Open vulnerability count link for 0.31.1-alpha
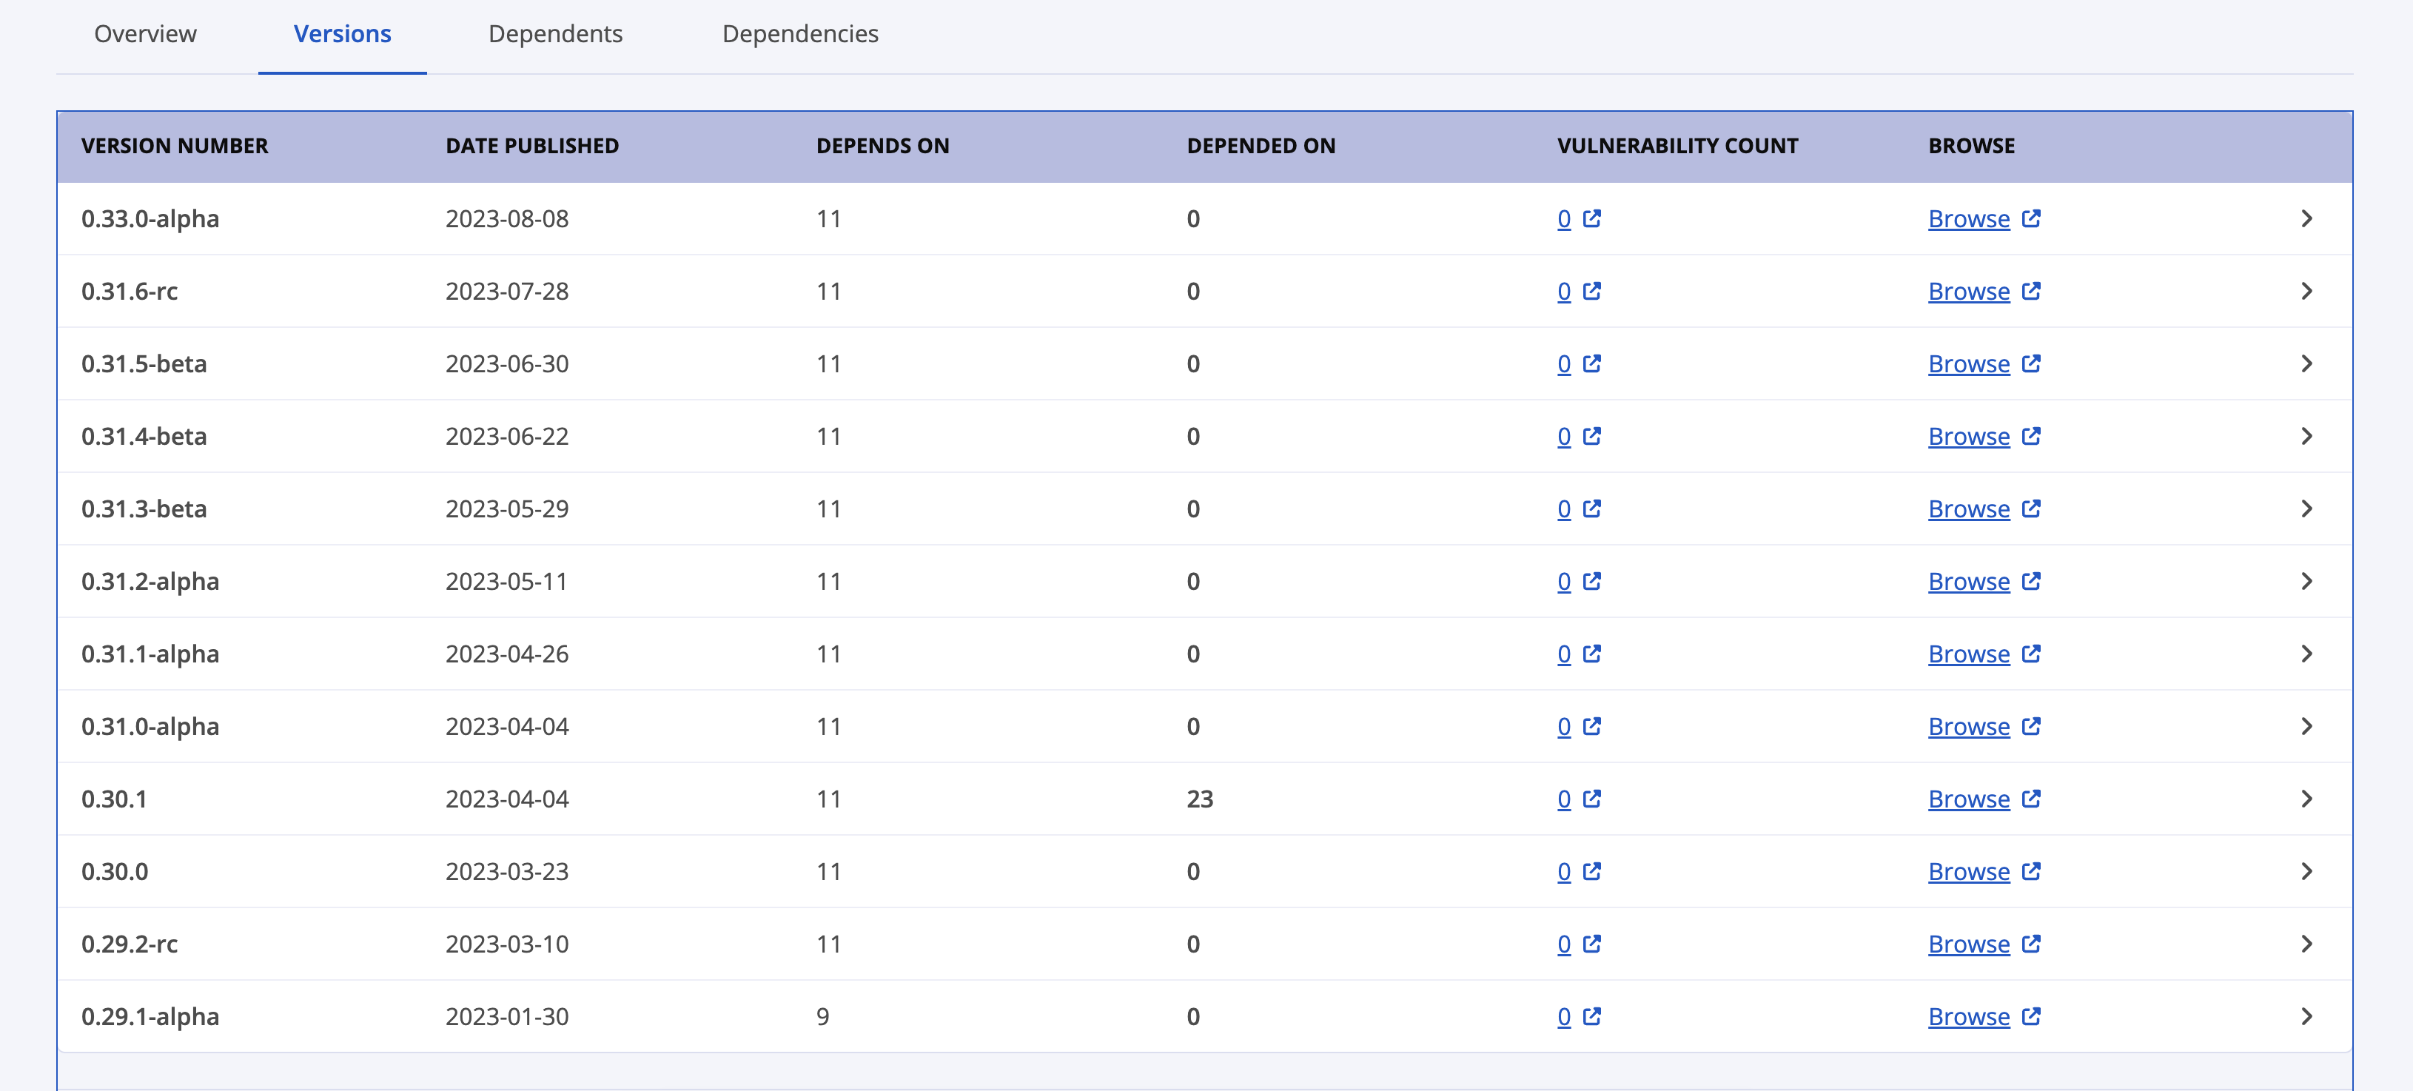This screenshot has height=1091, width=2413. click(1563, 654)
